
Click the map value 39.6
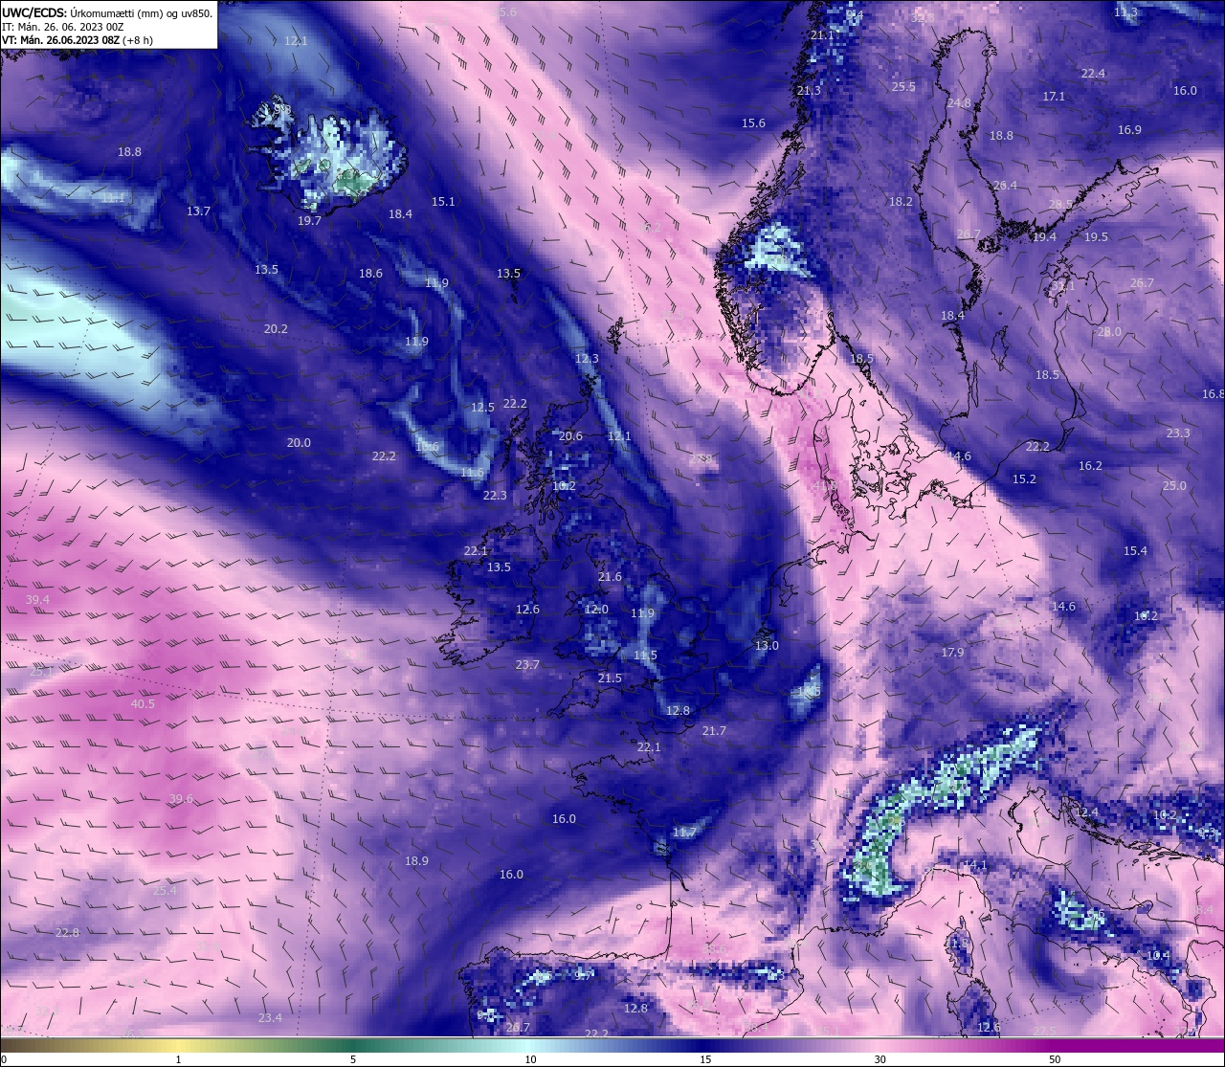tap(181, 798)
